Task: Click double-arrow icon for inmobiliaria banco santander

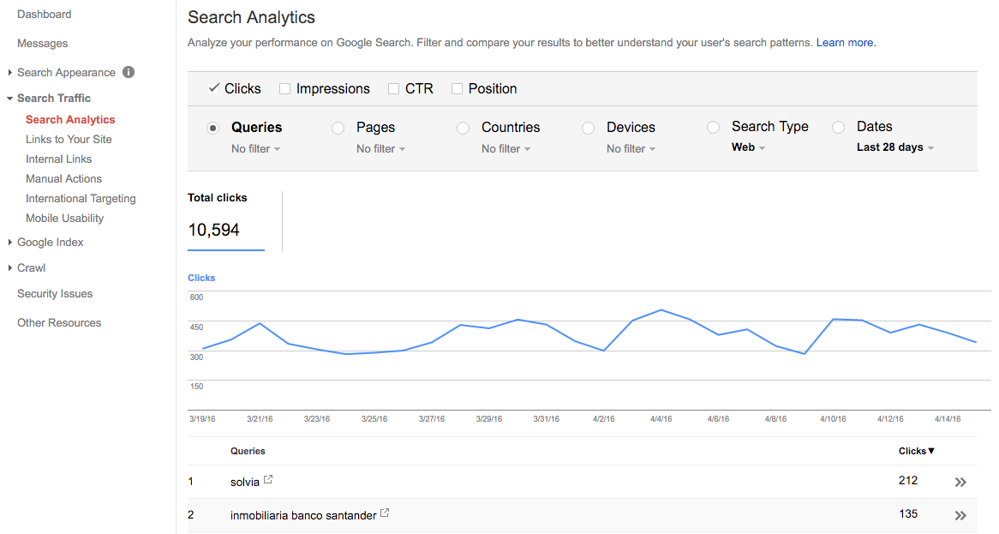Action: [960, 514]
